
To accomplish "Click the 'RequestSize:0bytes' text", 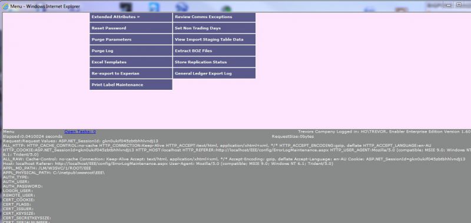I will 293,137.
